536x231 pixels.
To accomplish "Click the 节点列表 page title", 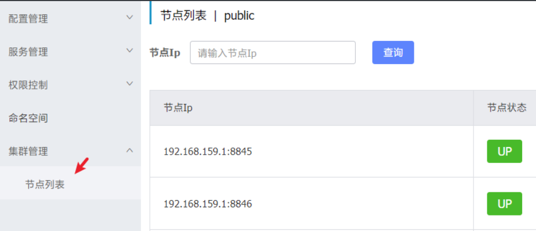I will [x=183, y=15].
